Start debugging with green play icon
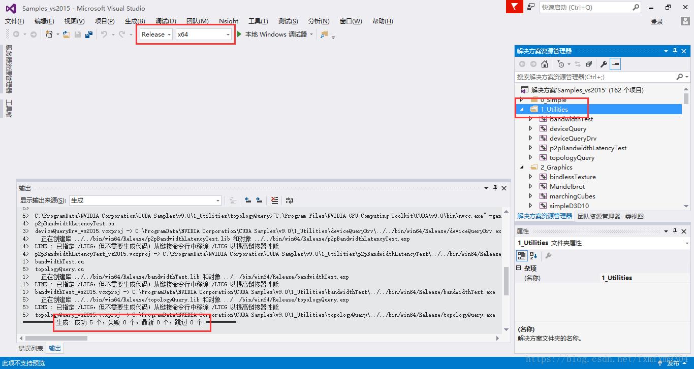This screenshot has height=369, width=694. coord(239,34)
